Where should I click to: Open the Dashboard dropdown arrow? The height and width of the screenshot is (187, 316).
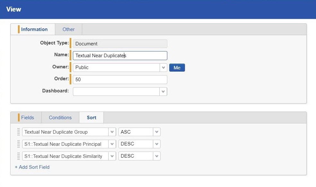pyautogui.click(x=163, y=91)
